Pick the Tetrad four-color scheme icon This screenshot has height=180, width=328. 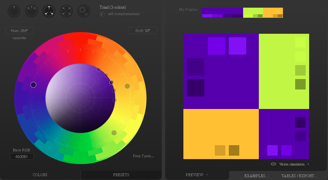coord(66,11)
